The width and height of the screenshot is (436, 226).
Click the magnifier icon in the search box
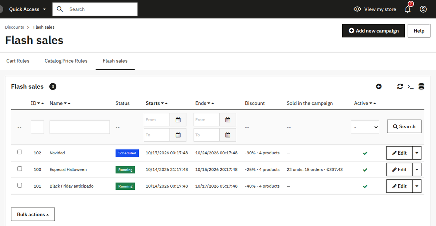pos(60,9)
